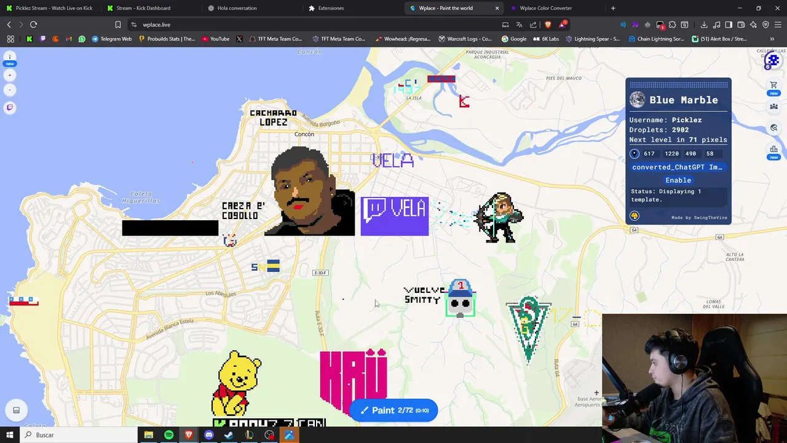Click the share page icon in address bar
Viewport: 787px width, 443px height.
coord(533,25)
